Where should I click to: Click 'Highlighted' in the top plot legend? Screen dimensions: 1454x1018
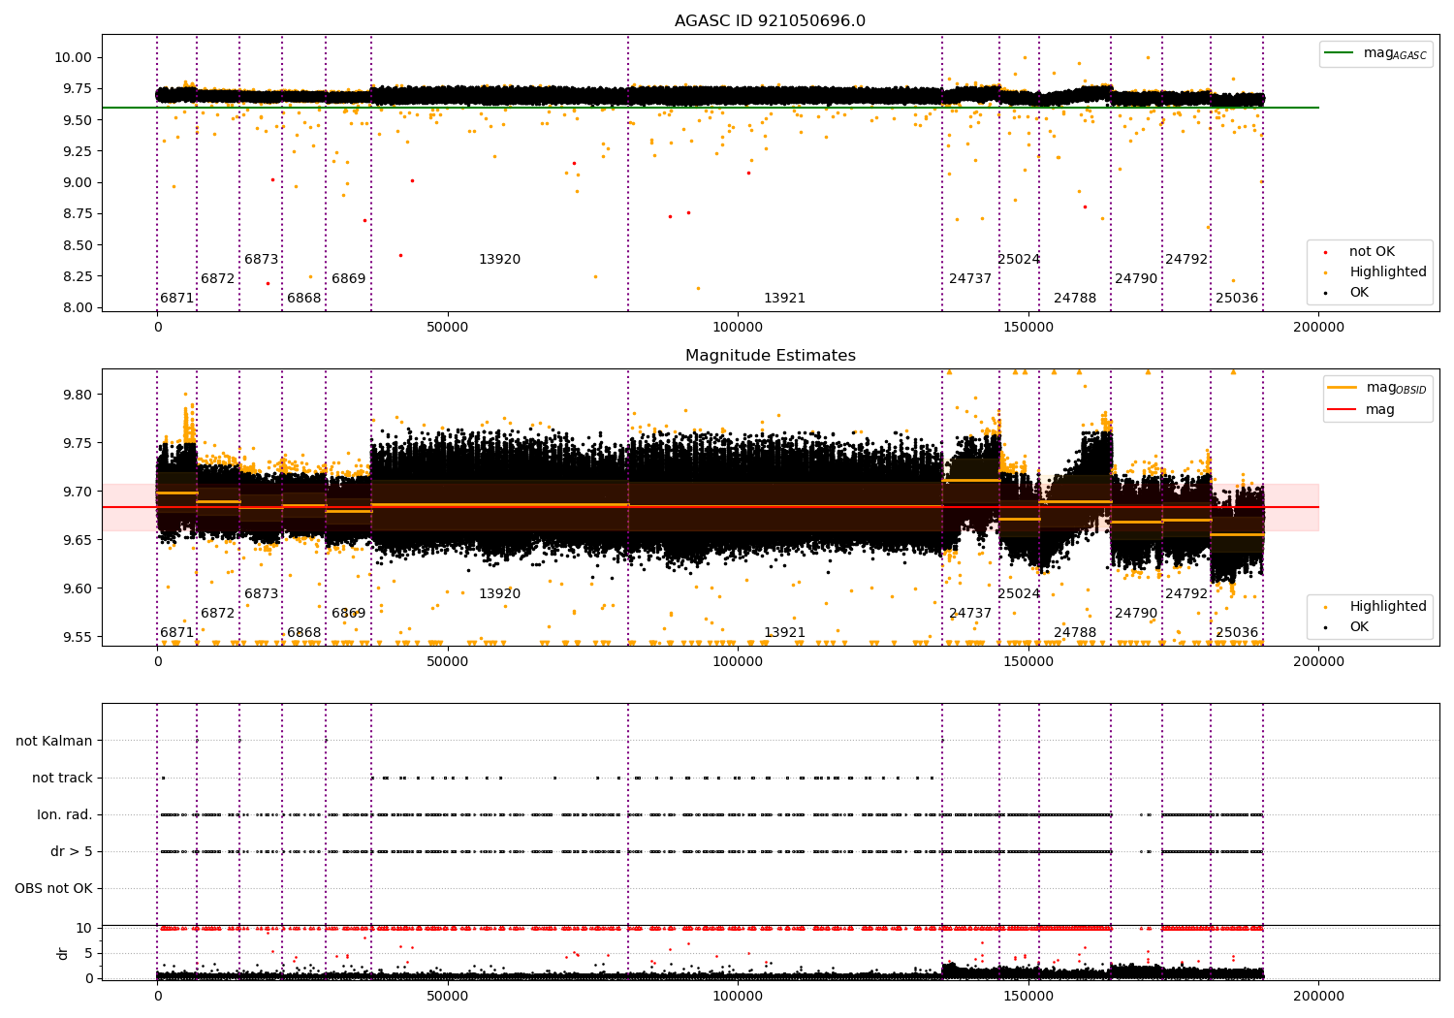pyautogui.click(x=1388, y=272)
